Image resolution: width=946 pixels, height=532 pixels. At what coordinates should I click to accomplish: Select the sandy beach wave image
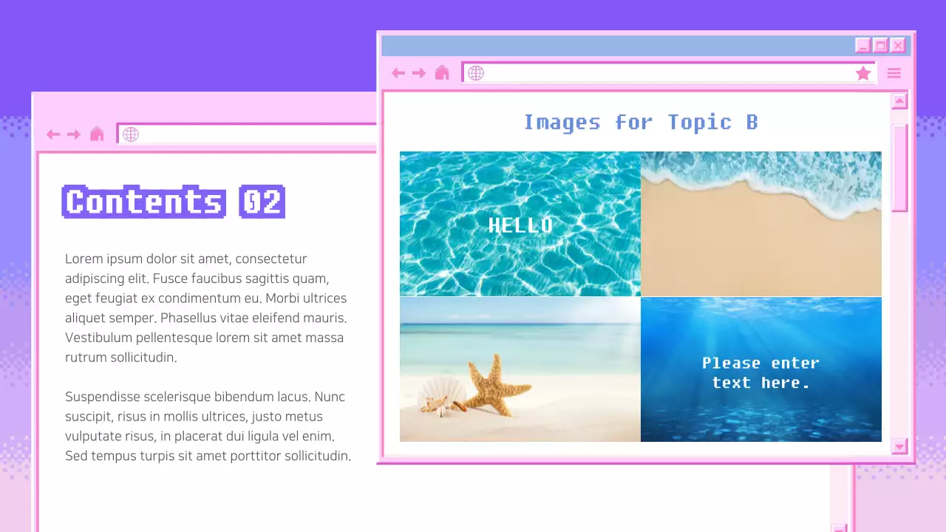[x=760, y=224]
